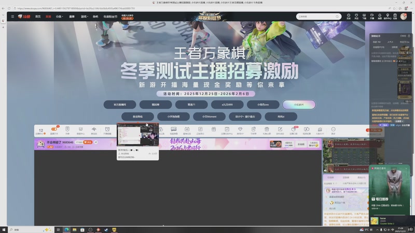415x233 pixels.
Task: Click the browser back arrow
Action: point(3,8)
